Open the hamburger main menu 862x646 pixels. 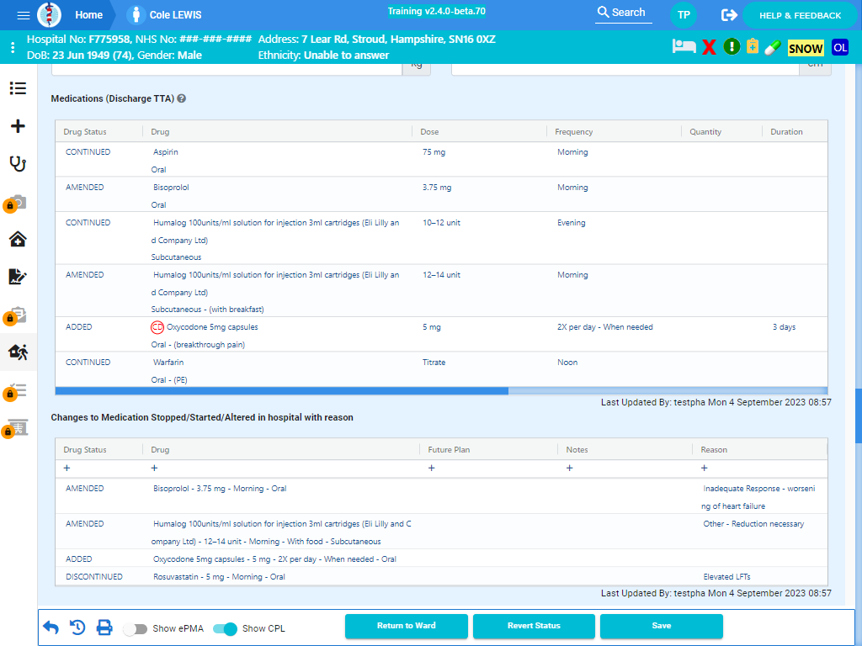[23, 15]
